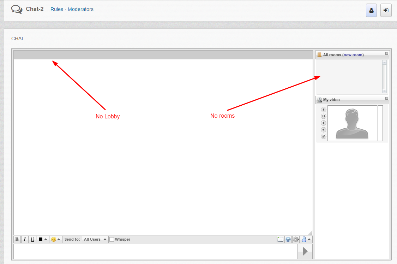Click the rooms list scrollbar down arrow
The height and width of the screenshot is (264, 397).
[x=384, y=91]
